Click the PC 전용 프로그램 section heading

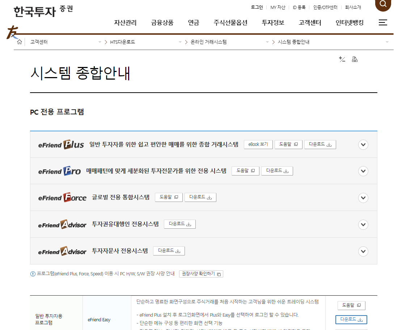57,112
